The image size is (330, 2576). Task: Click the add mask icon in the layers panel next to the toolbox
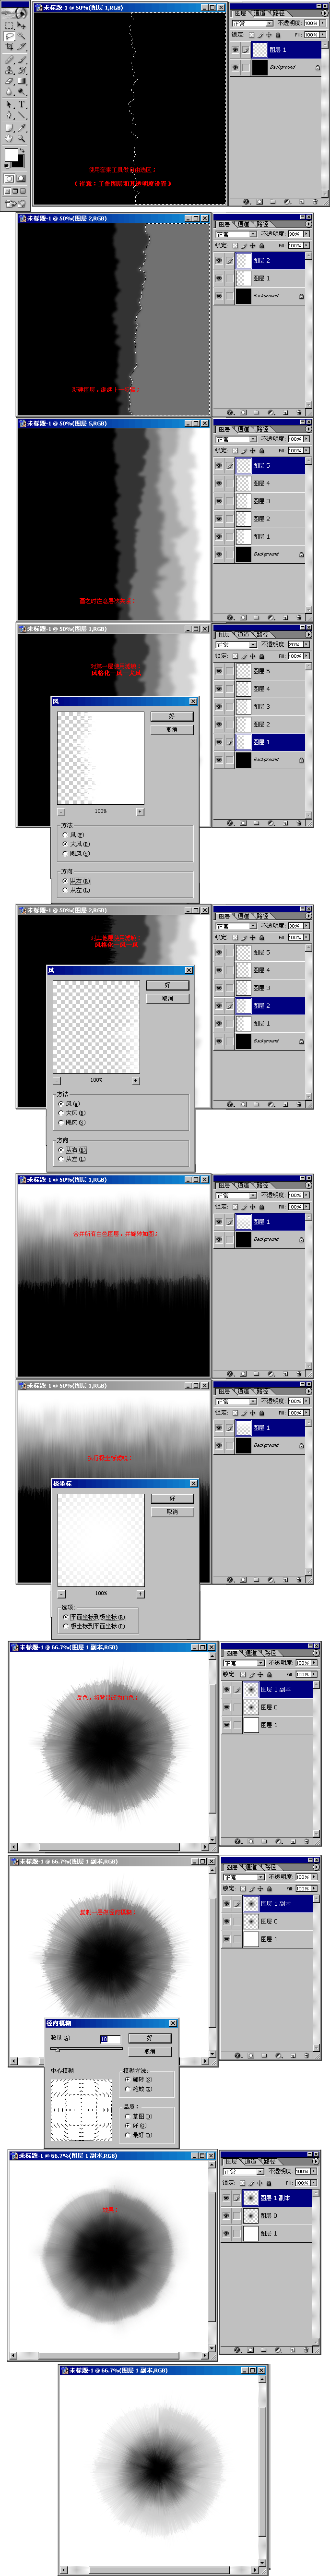click(259, 202)
